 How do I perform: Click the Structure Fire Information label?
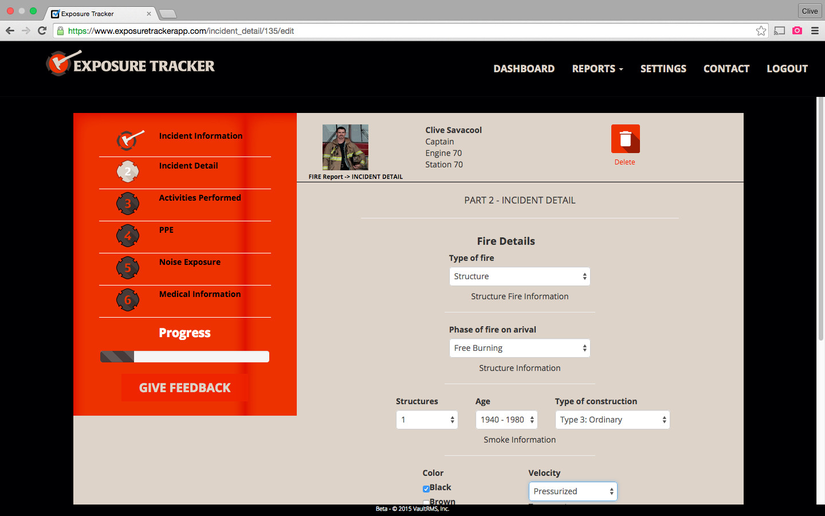pos(520,296)
